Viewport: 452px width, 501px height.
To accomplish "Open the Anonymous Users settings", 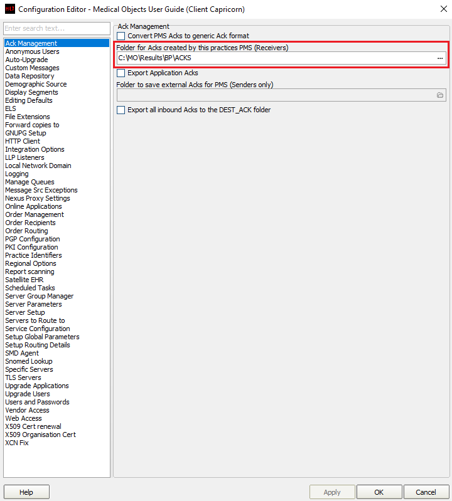I will pos(32,51).
